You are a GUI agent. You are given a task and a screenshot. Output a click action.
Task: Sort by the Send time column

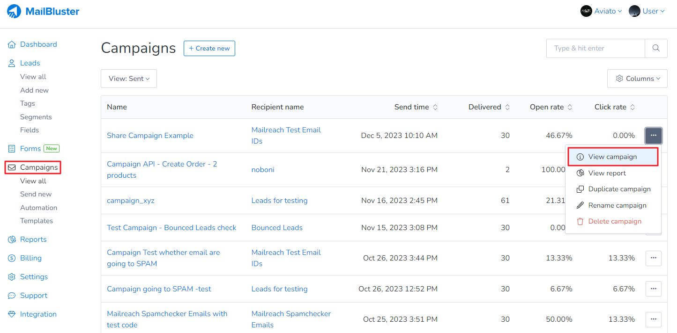(x=416, y=107)
